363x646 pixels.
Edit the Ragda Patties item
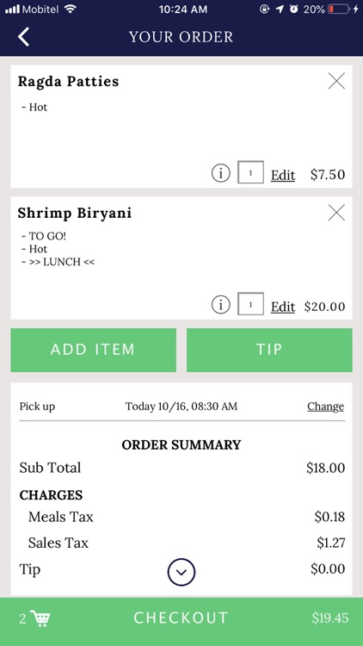click(283, 175)
